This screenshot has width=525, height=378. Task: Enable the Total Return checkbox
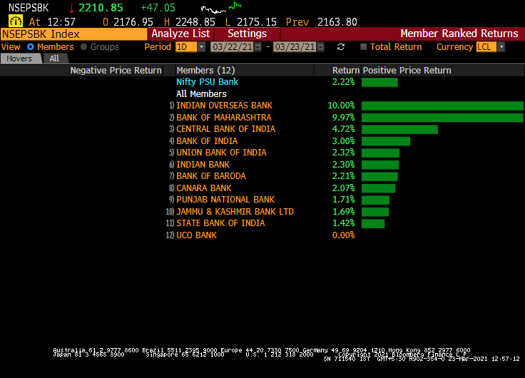(x=364, y=47)
